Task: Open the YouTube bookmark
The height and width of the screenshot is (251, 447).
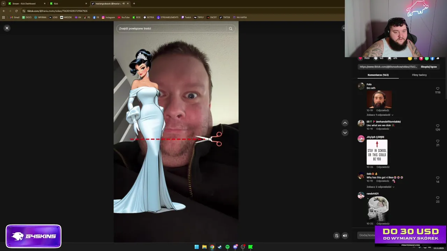Action: (124, 17)
